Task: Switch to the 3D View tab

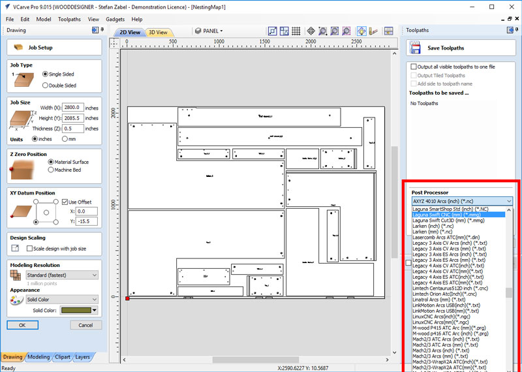Action: [x=158, y=32]
